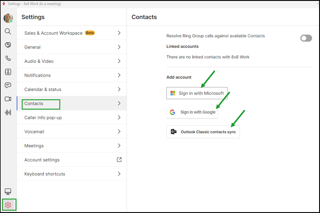Open the search icon in sidebar
The height and width of the screenshot is (213, 320).
pos(8,31)
